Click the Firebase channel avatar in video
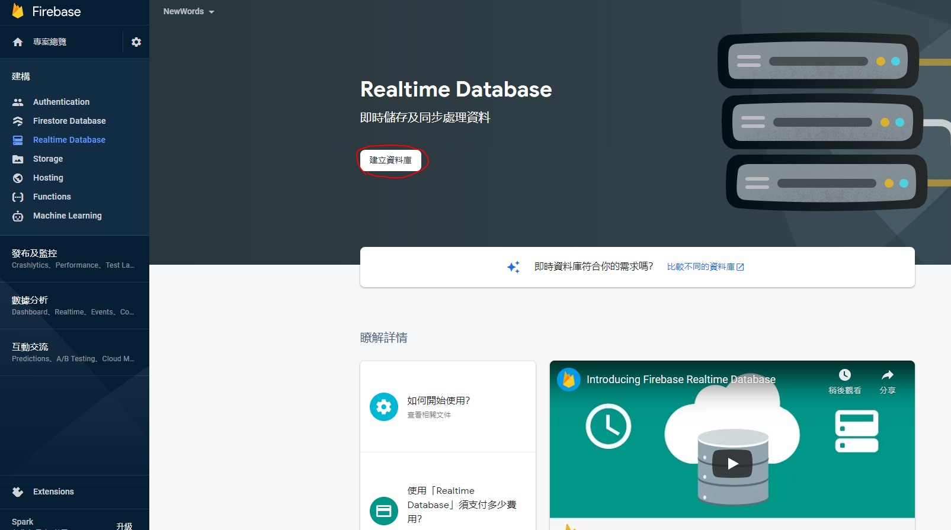The height and width of the screenshot is (530, 951). tap(569, 380)
